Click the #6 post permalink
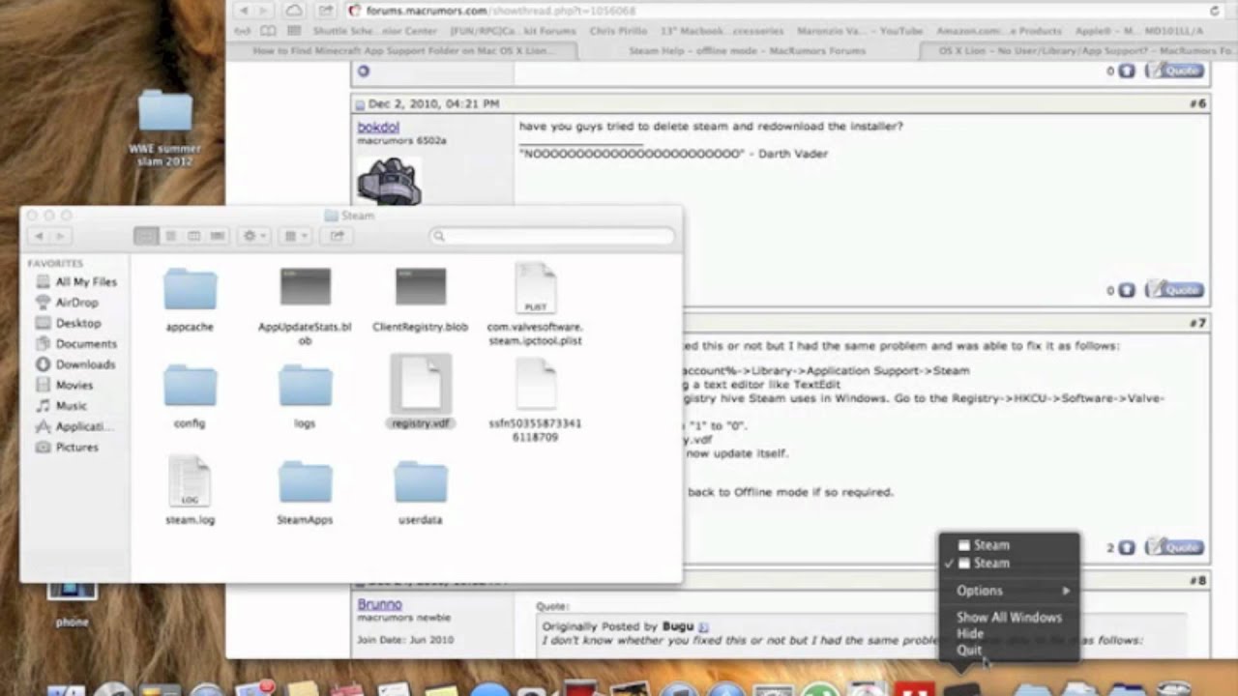 (x=1198, y=103)
